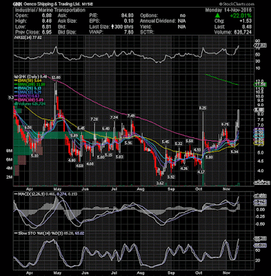The height and width of the screenshot is (276, 271).
Task: Click the VWAP value 7.80
Action: [x=129, y=32]
